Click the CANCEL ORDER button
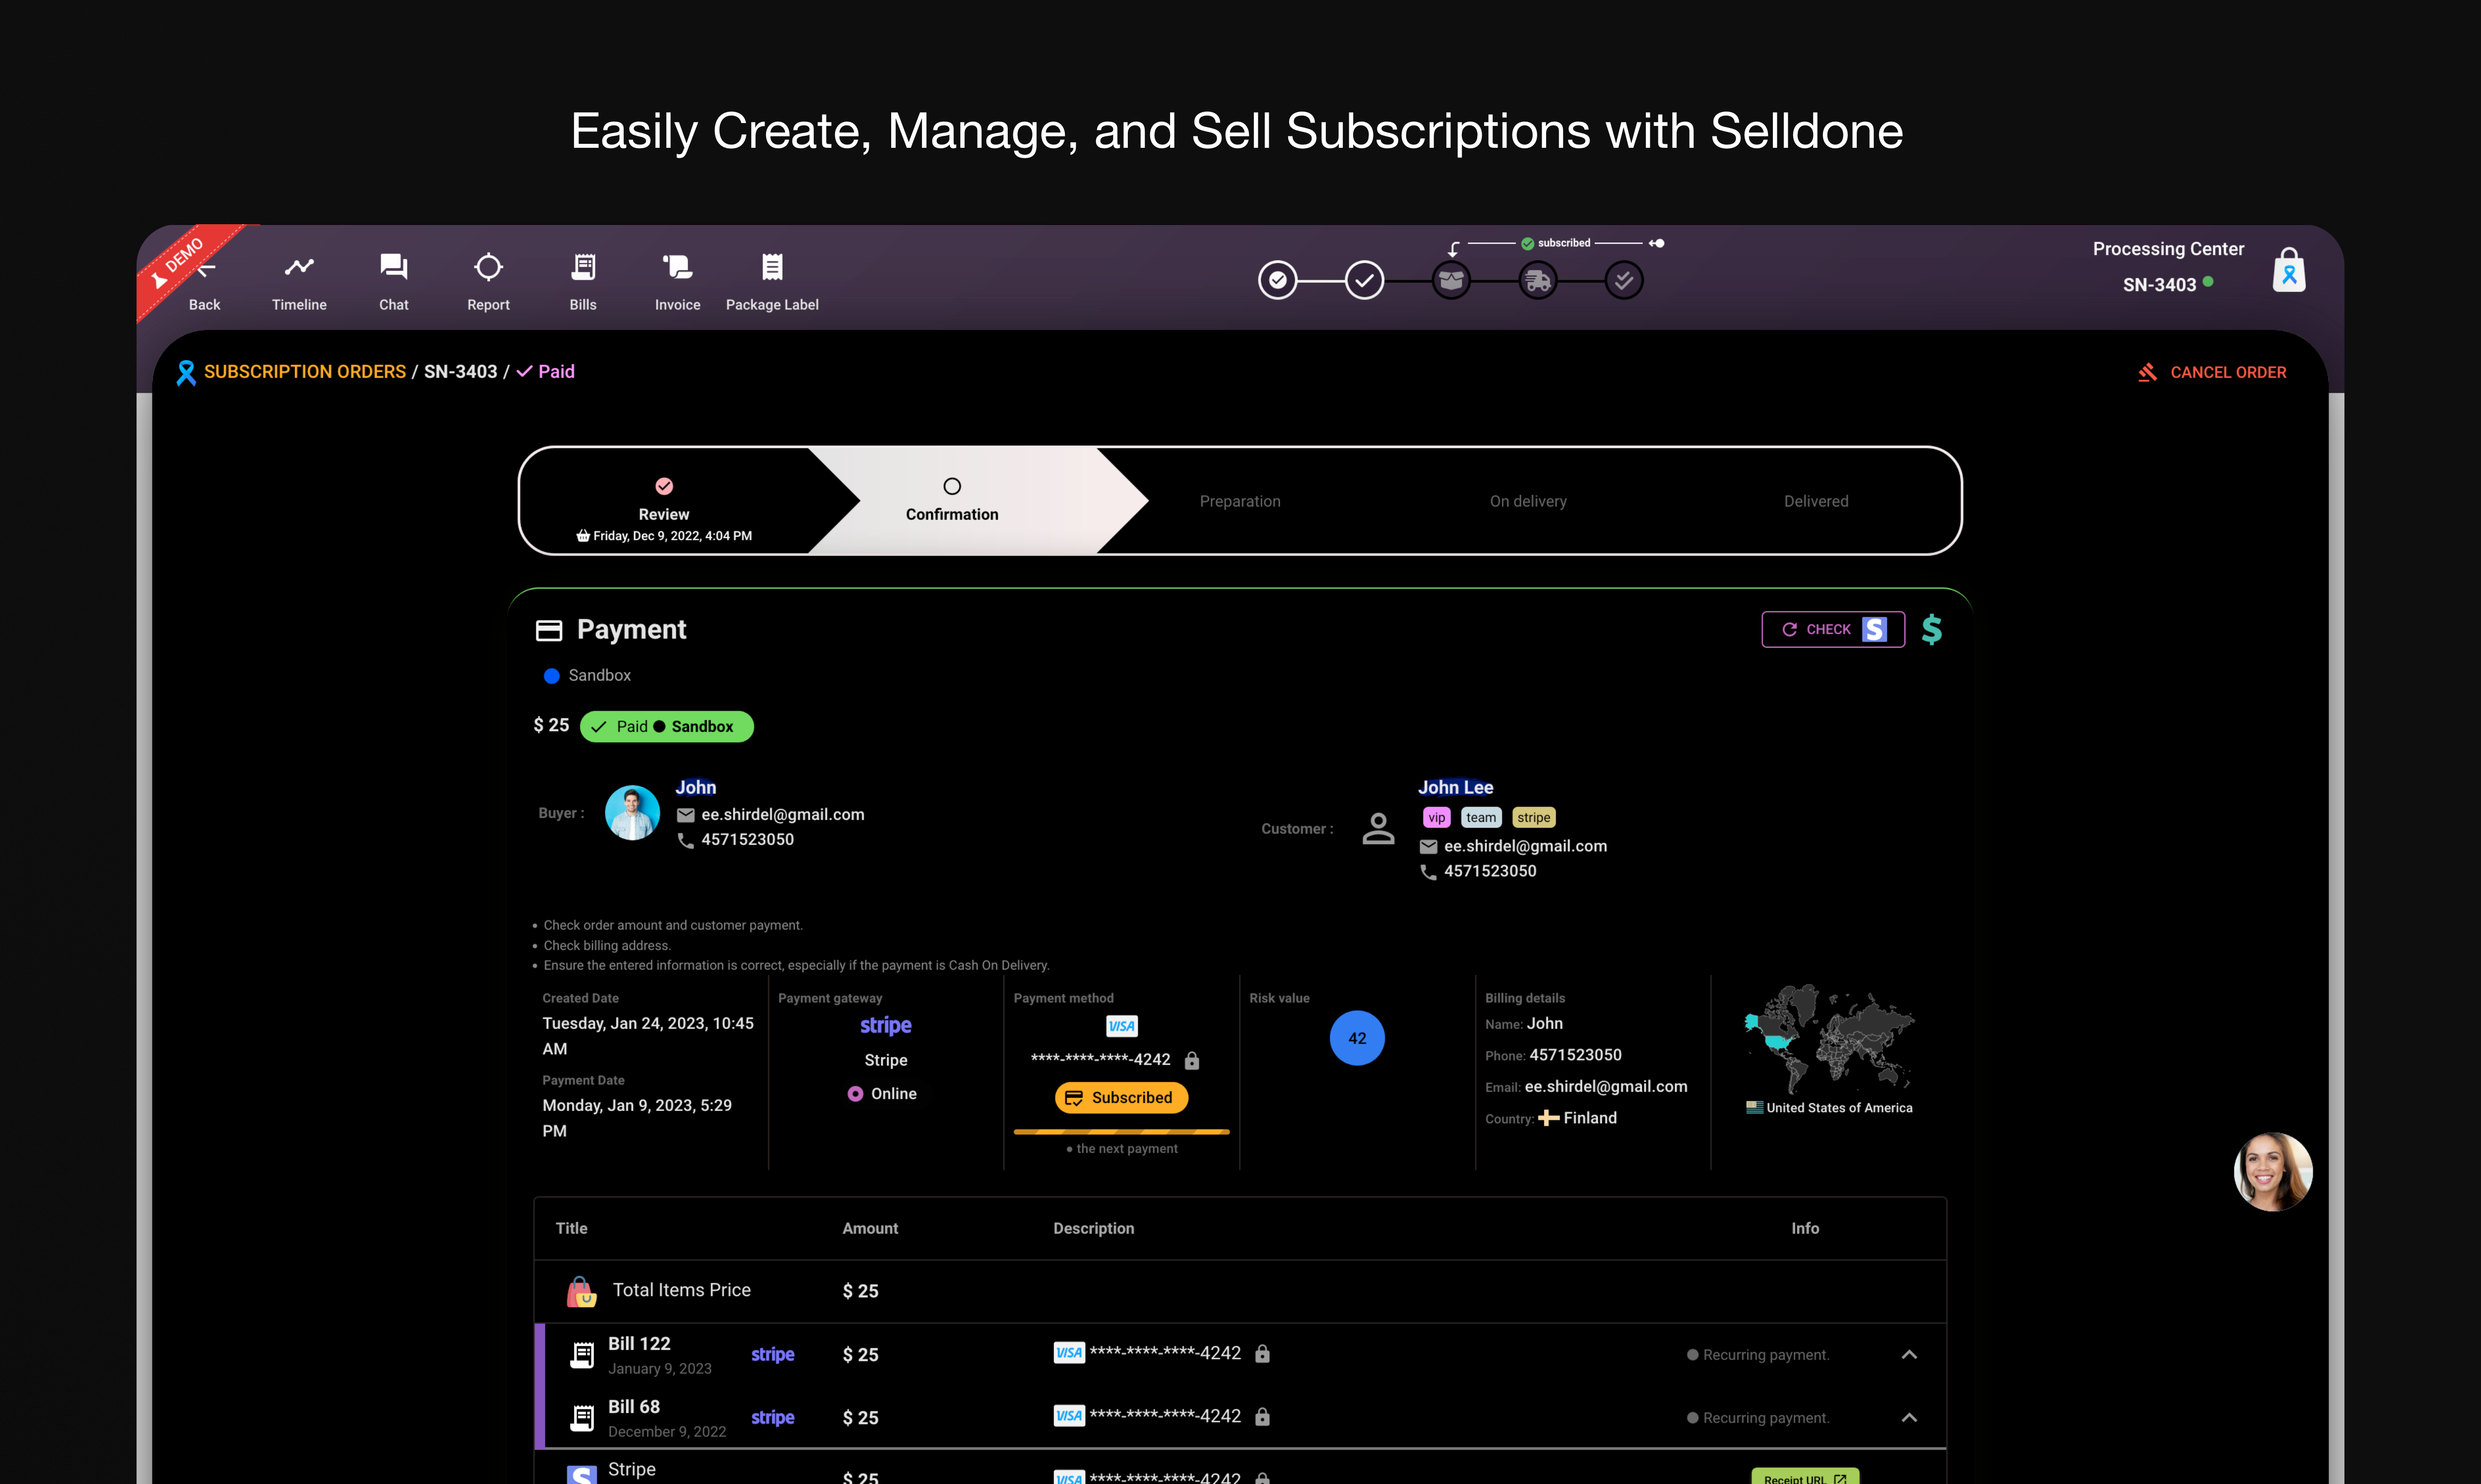2481x1484 pixels. (x=2213, y=372)
